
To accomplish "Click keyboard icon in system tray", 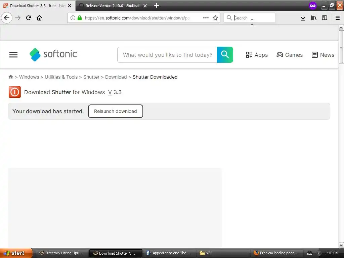I will click(309, 253).
